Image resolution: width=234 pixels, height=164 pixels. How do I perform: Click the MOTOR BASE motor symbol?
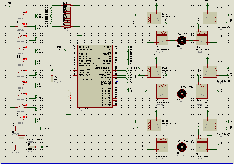point(182,40)
